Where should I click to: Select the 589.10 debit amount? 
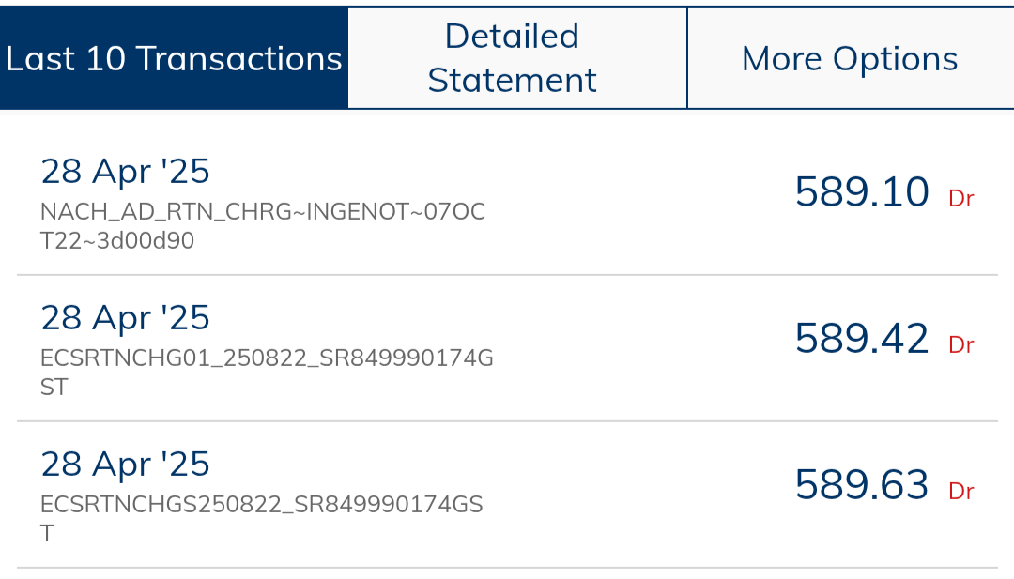861,192
